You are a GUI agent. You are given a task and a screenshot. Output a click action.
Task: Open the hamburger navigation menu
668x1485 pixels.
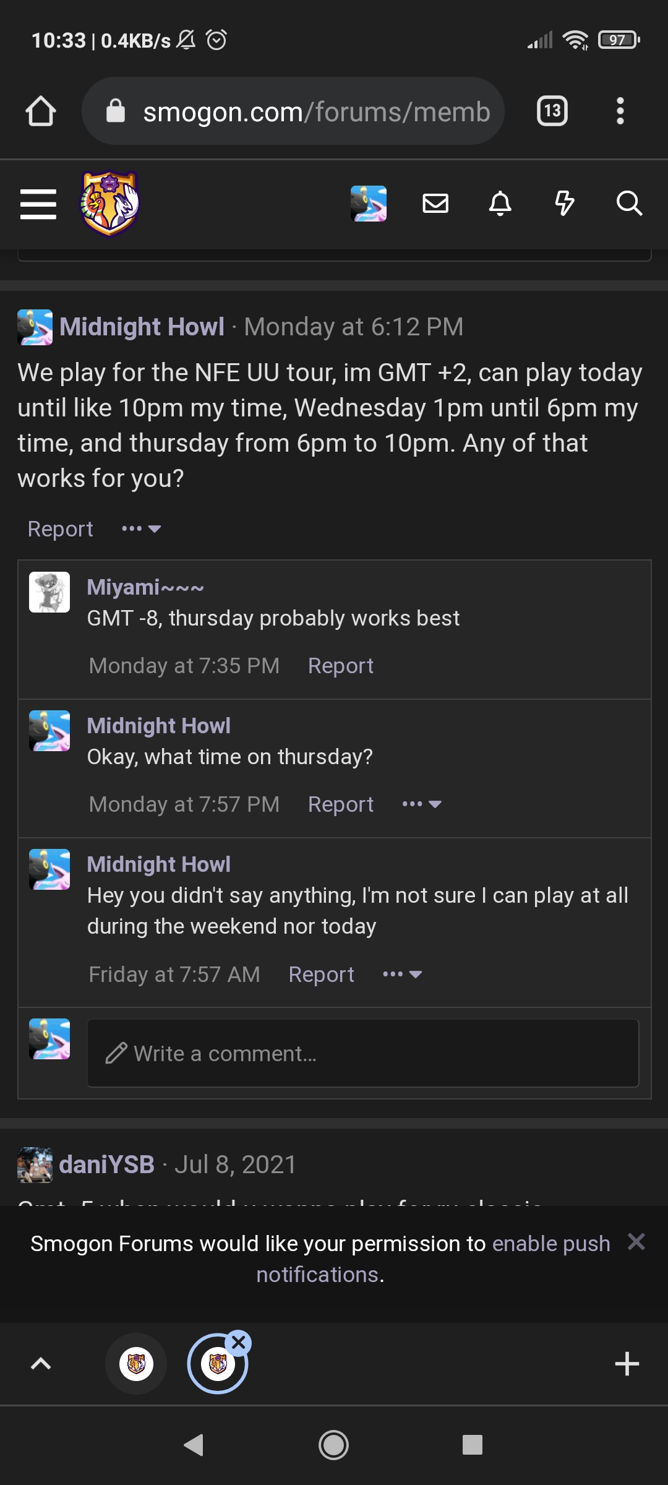tap(38, 204)
